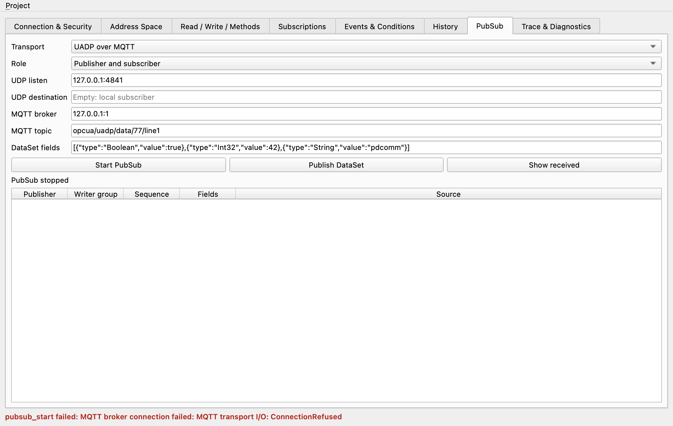Image resolution: width=673 pixels, height=426 pixels.
Task: Expand the Role dropdown
Action: click(366, 64)
